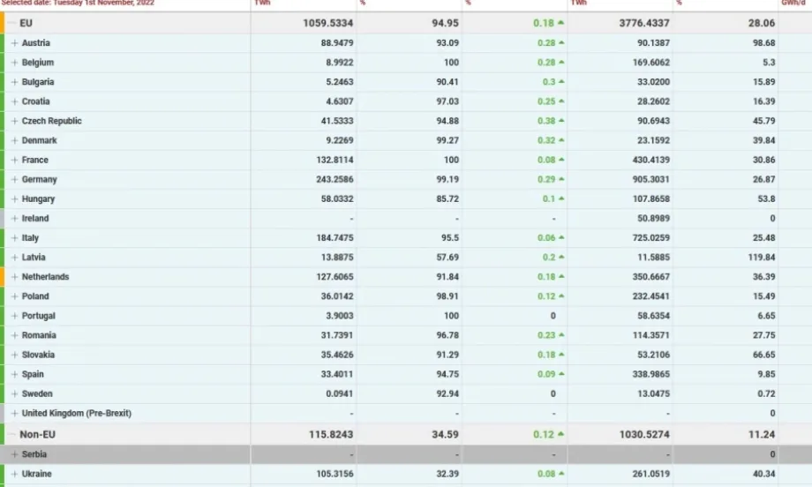Click the green trend arrow in Czech Republic row
Image resolution: width=812 pixels, height=487 pixels.
(561, 121)
